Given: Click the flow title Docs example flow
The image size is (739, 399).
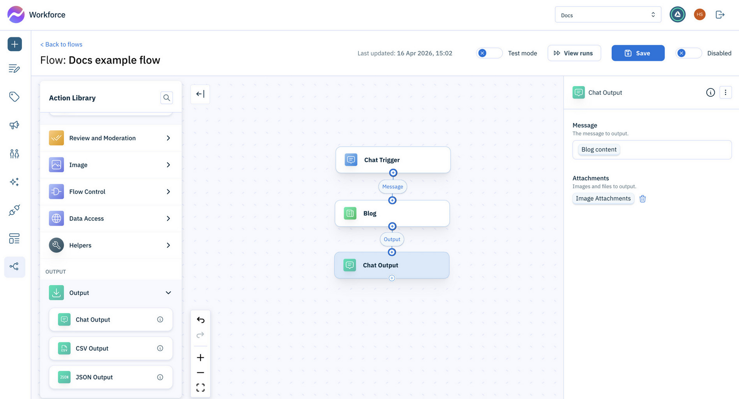Looking at the screenshot, I should point(114,60).
